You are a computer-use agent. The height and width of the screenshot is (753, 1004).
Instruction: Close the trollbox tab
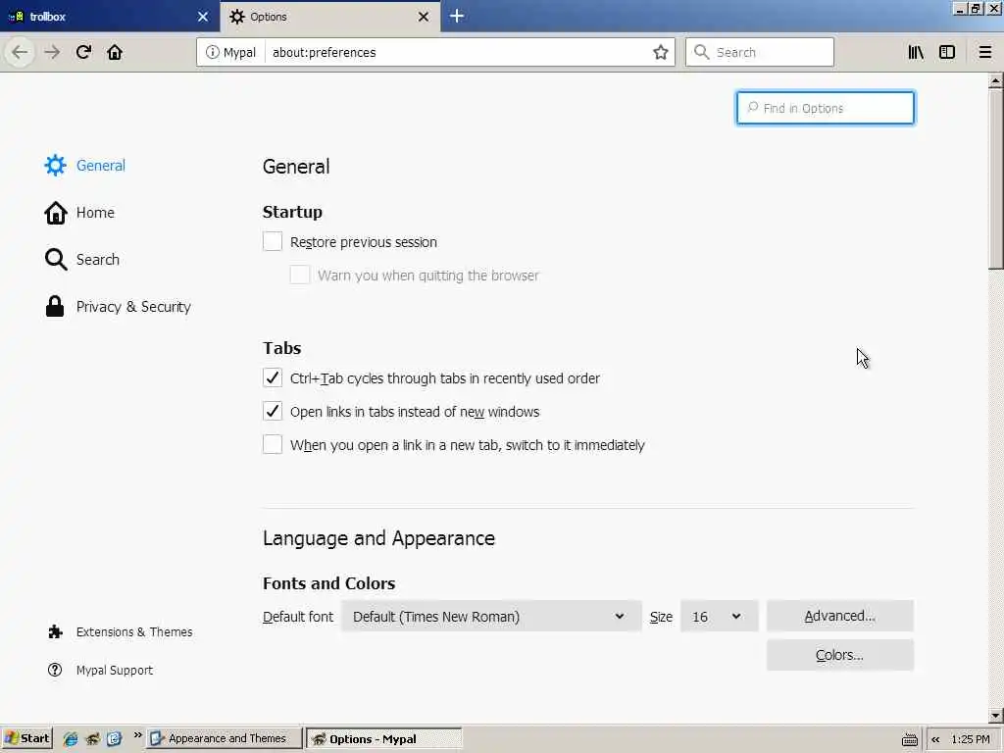(x=203, y=17)
